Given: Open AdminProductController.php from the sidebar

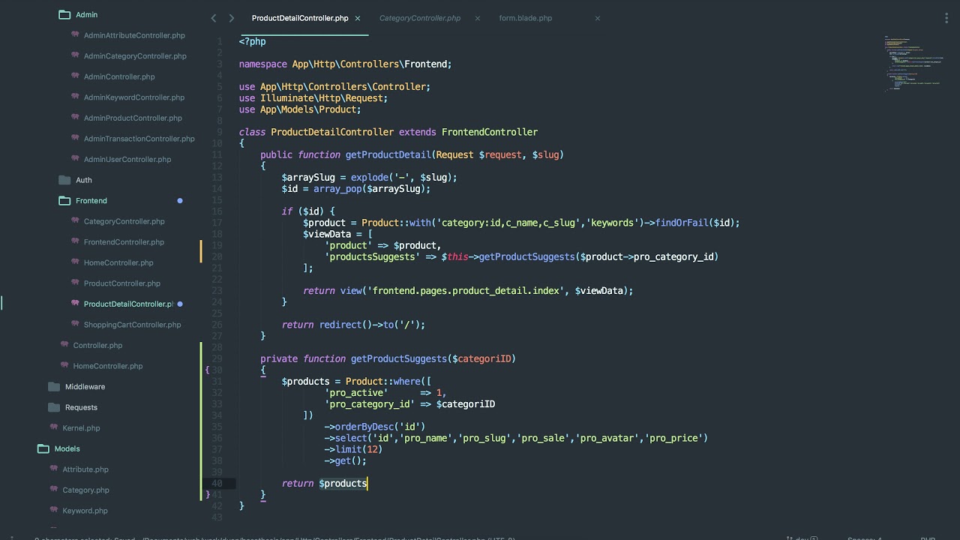Looking at the screenshot, I should coord(133,118).
